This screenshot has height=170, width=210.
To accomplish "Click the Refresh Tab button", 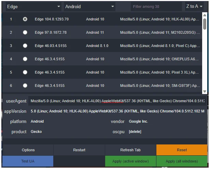I will point(130,150).
